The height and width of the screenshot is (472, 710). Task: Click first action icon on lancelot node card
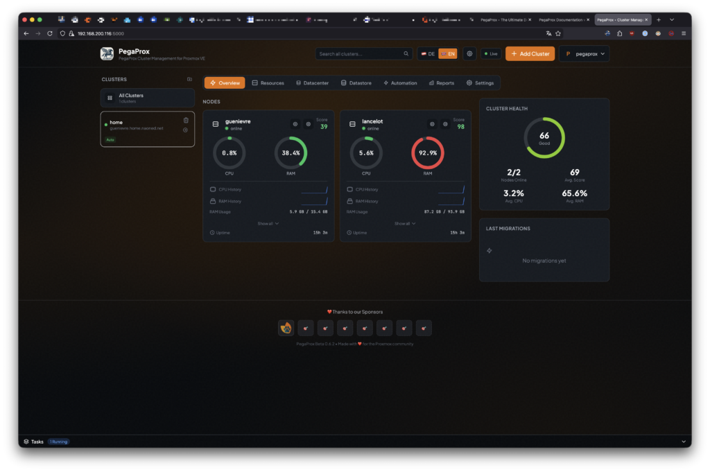[432, 124]
